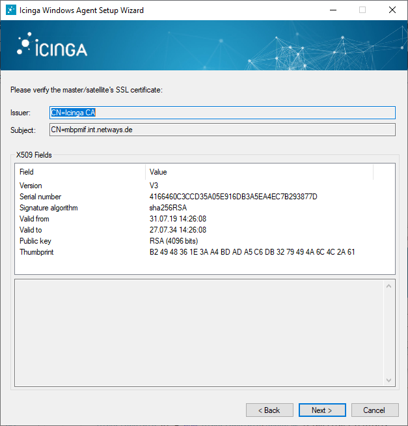Click the Subject text field
The image size is (408, 426).
[222, 130]
